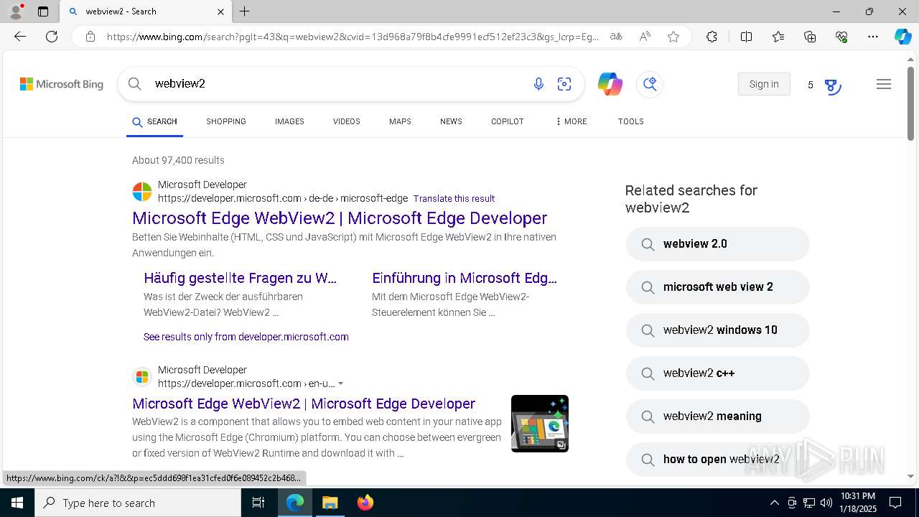Open the WebView2 result thumbnail image
Image resolution: width=919 pixels, height=517 pixels.
pos(540,424)
